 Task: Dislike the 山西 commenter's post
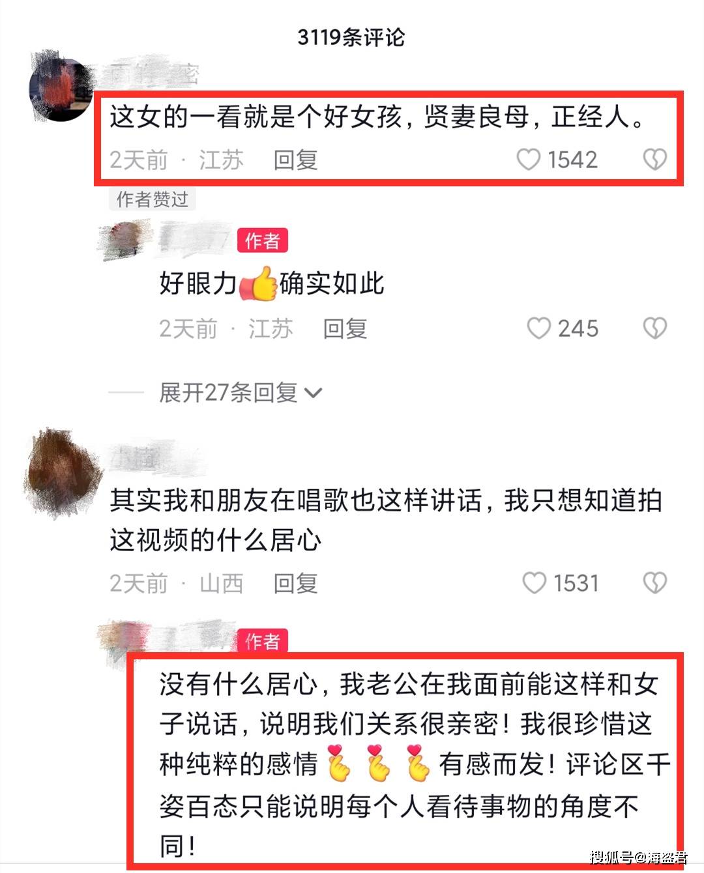[x=655, y=582]
